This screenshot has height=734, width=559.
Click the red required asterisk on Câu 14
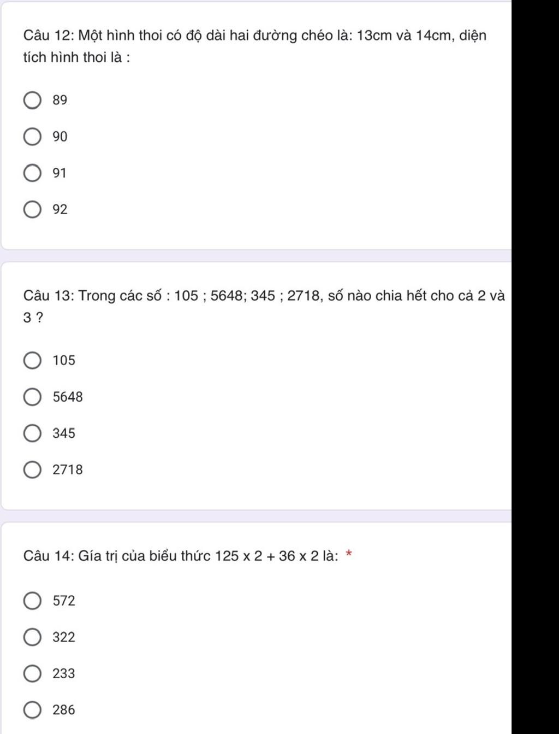349,556
